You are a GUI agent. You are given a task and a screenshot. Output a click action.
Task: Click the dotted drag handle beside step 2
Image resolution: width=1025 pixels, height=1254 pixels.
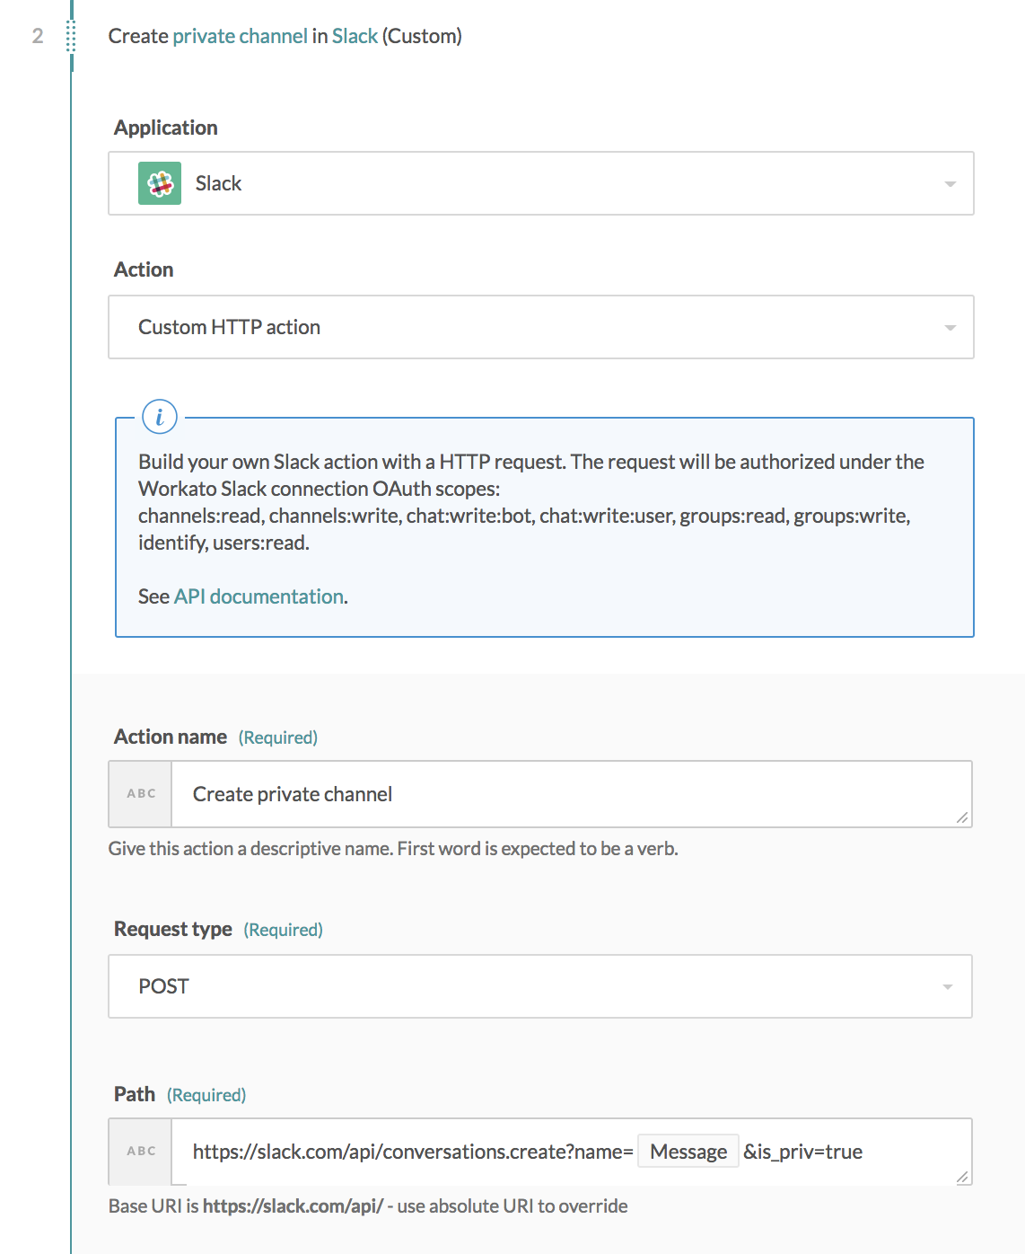pyautogui.click(x=71, y=37)
